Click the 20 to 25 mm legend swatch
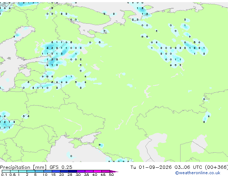Image resolution: width=228 pixels, height=176 pixels. click(64, 171)
